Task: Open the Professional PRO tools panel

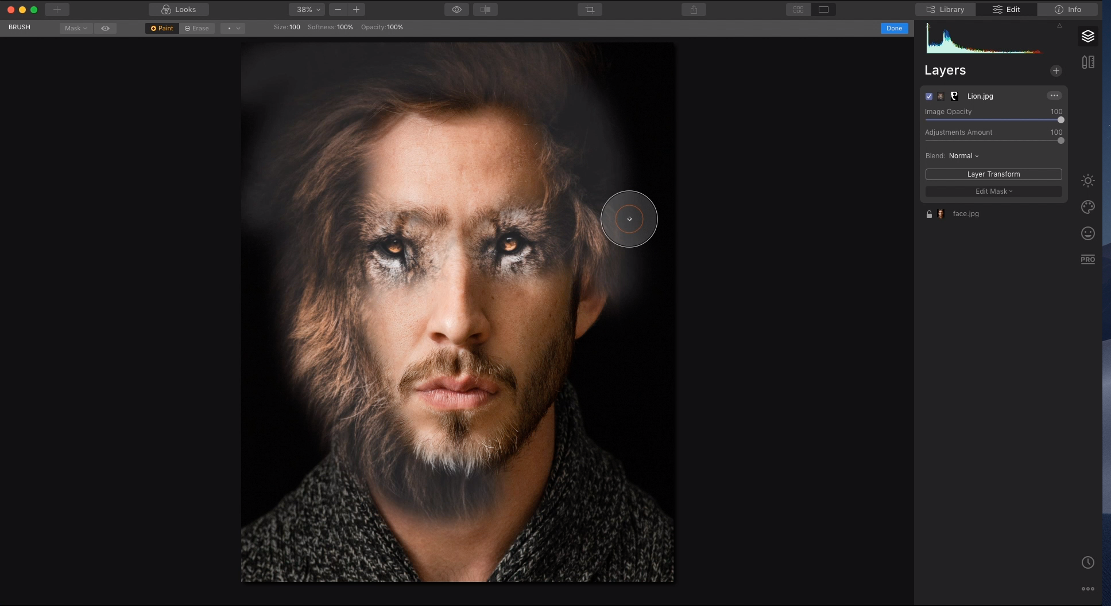Action: (x=1089, y=259)
